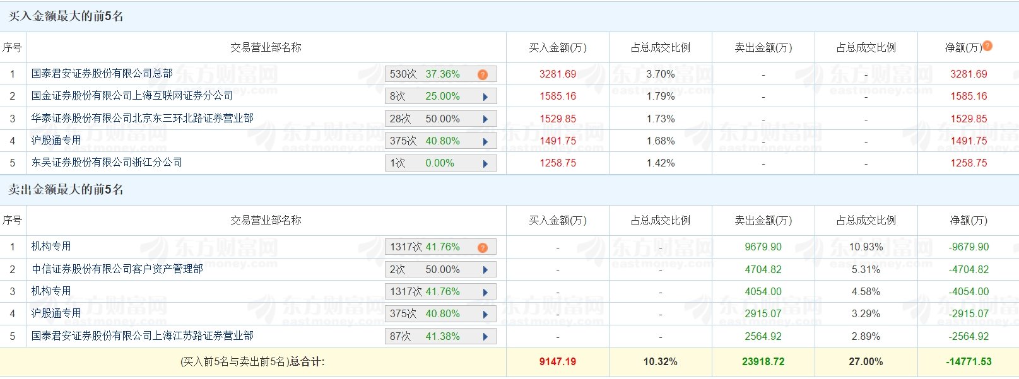Expand blue arrow in the 2次 50.00% box
Image resolution: width=1019 pixels, height=379 pixels.
coord(485,270)
